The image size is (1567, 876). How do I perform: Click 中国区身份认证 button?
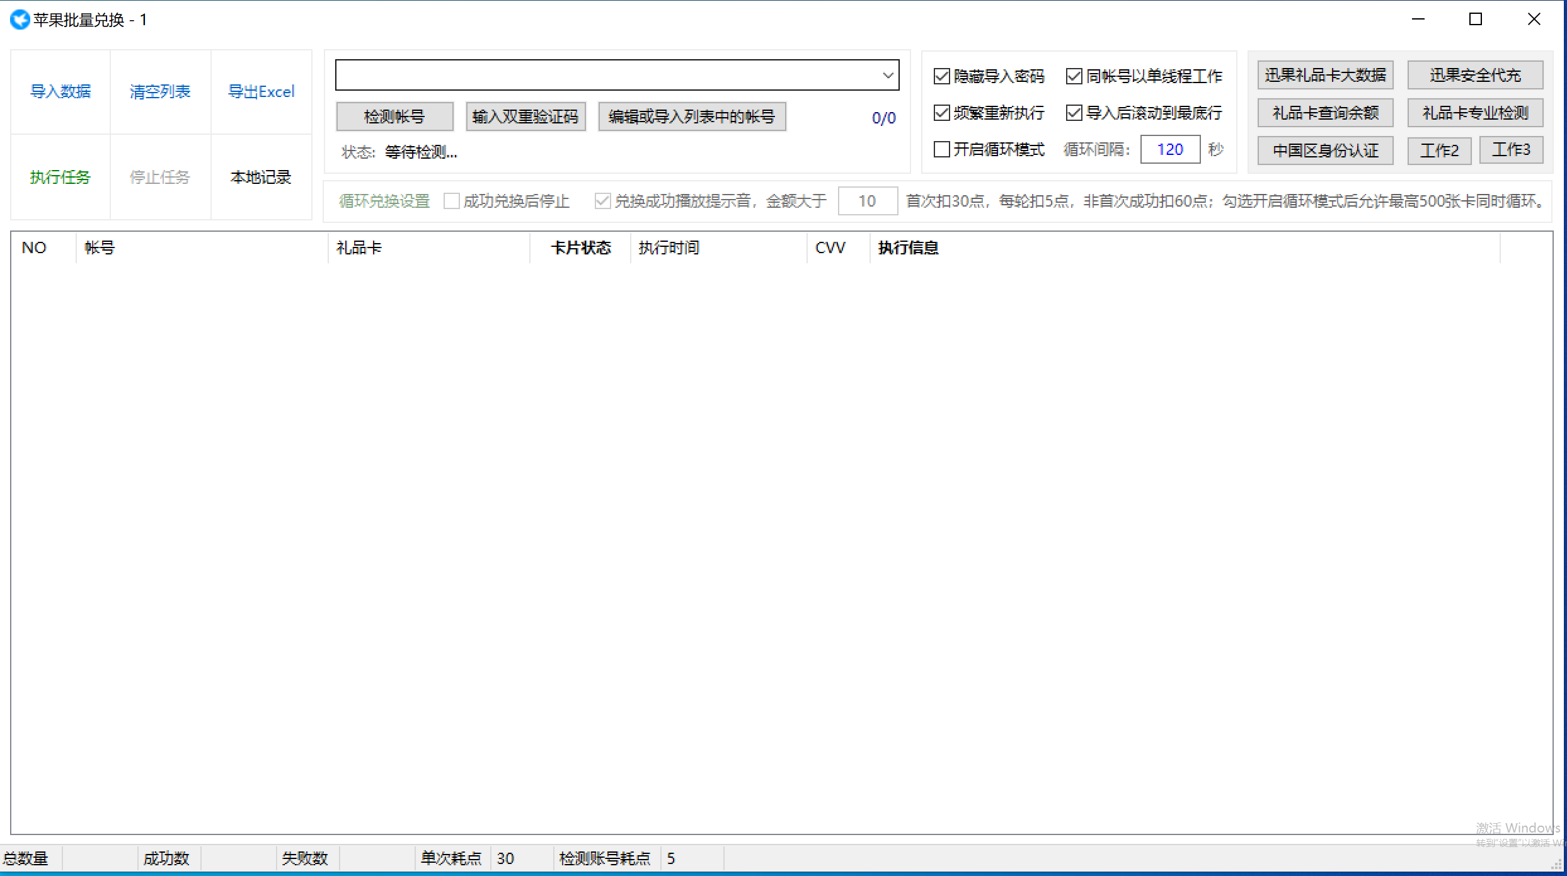[1325, 151]
